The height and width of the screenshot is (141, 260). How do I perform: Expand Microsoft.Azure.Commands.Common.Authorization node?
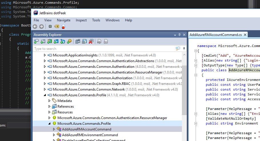click(45, 78)
